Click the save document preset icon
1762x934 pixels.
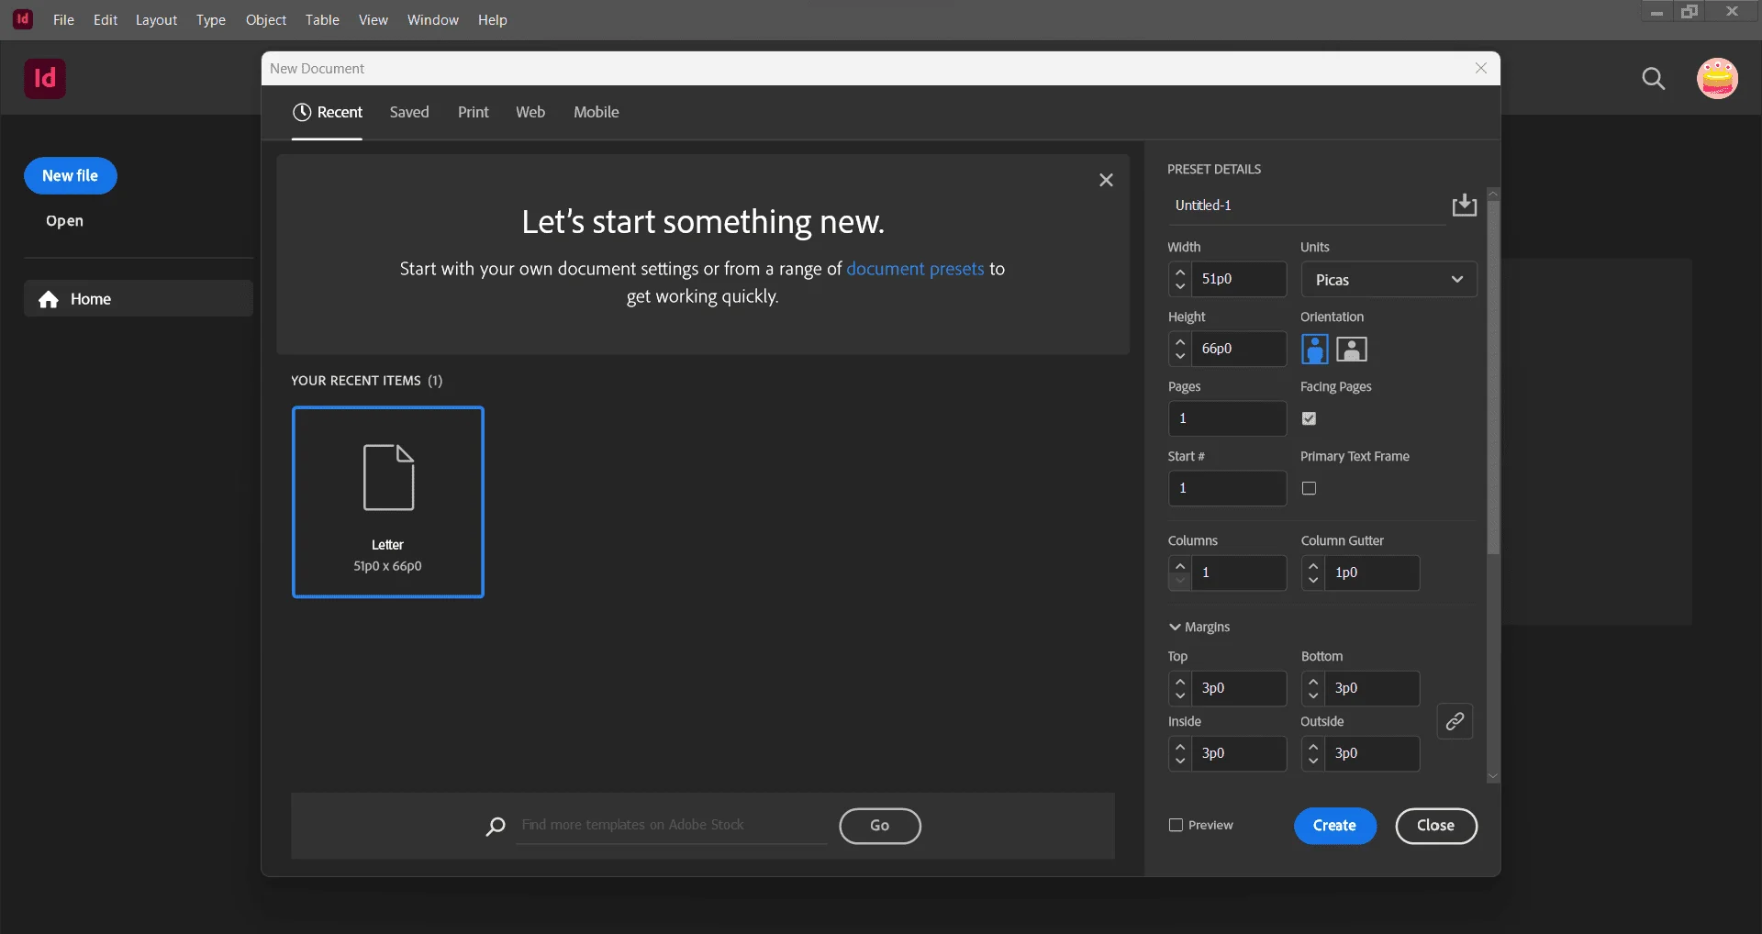tap(1464, 205)
